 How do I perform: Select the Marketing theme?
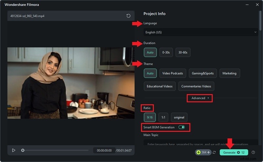click(229, 73)
